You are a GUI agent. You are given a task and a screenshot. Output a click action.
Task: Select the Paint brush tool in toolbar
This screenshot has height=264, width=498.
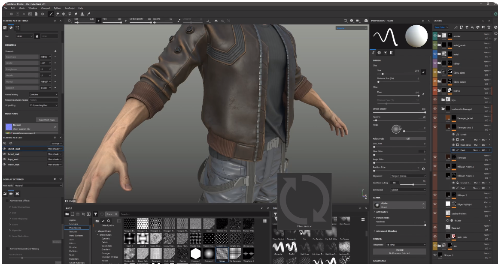[x=52, y=14]
